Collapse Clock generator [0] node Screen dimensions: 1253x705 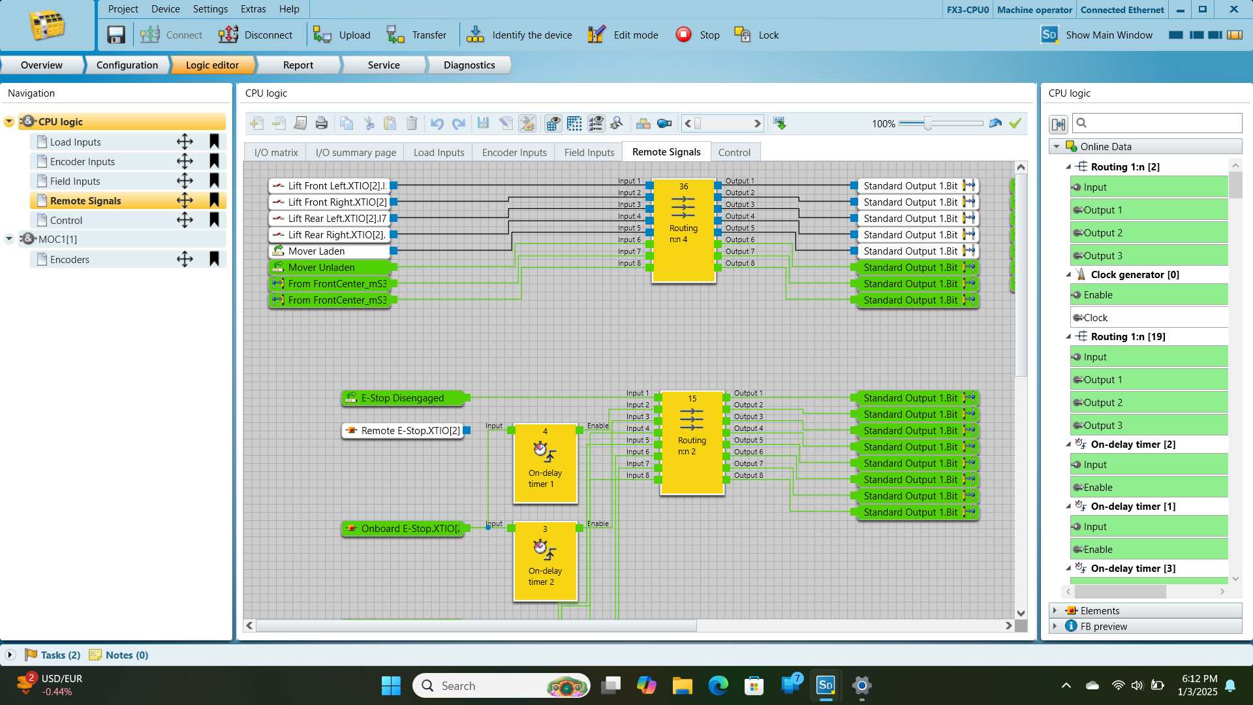1068,275
